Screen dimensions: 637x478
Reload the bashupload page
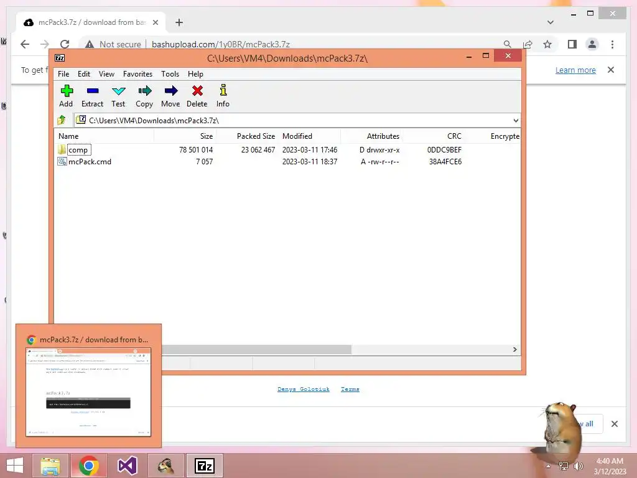click(x=65, y=44)
